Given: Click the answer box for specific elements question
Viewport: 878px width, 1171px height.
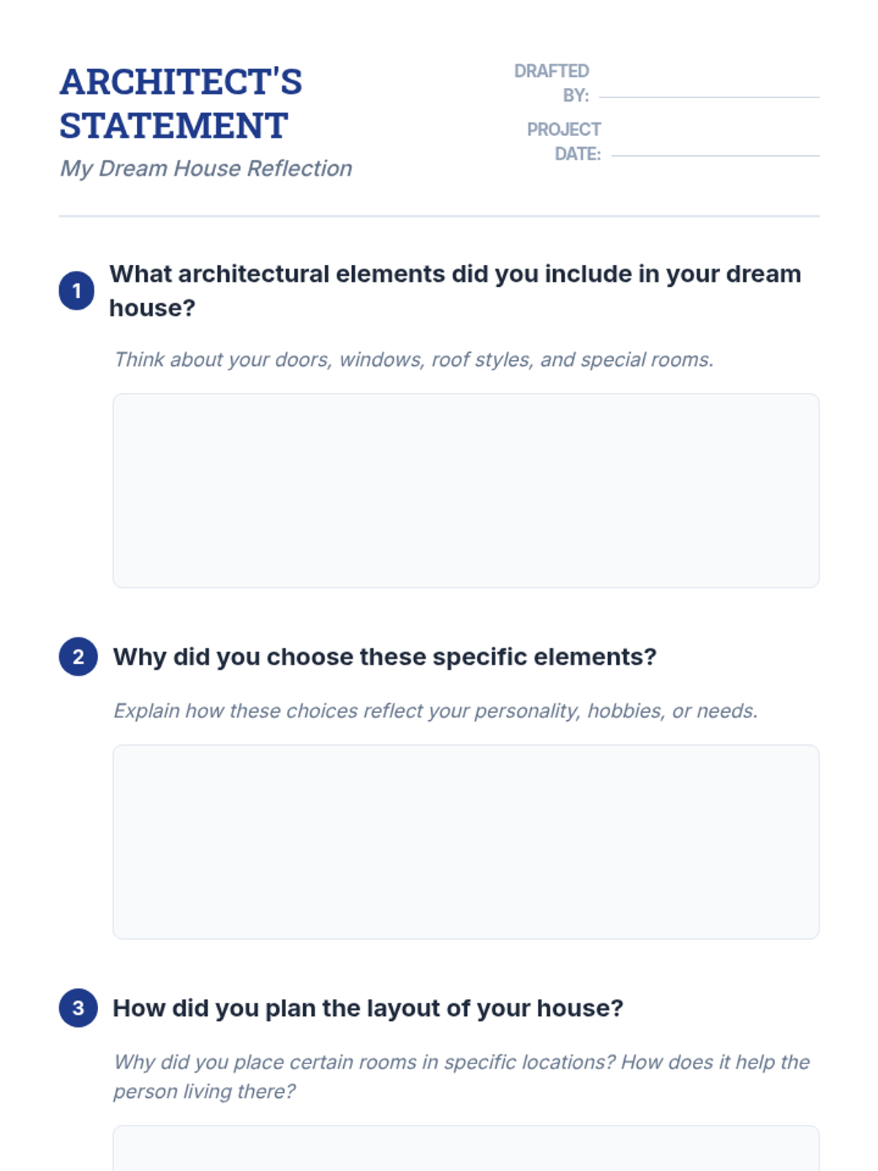Looking at the screenshot, I should pos(466,842).
